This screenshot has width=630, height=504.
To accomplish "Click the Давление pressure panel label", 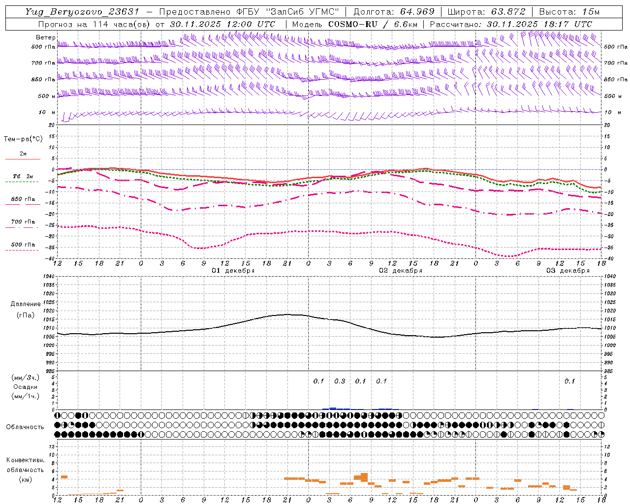I will 25,304.
